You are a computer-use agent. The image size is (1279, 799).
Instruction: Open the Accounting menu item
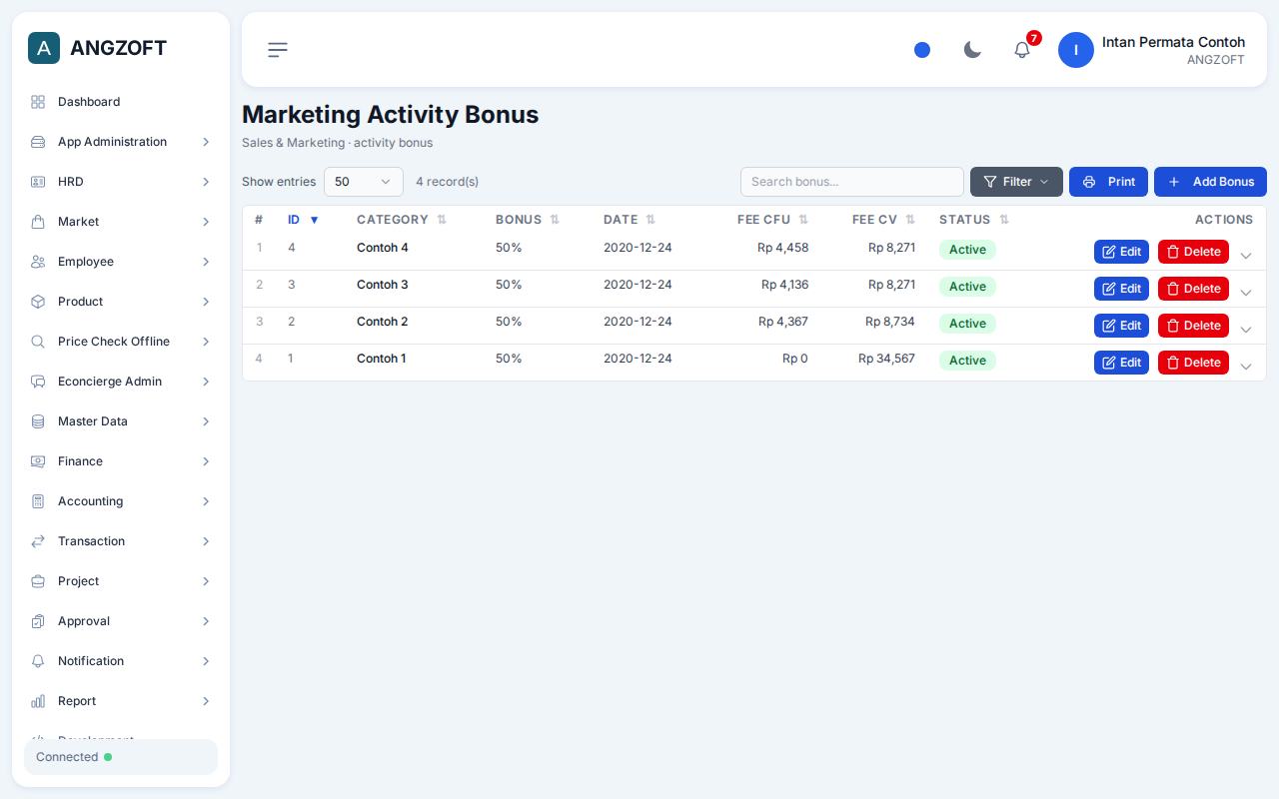[121, 501]
